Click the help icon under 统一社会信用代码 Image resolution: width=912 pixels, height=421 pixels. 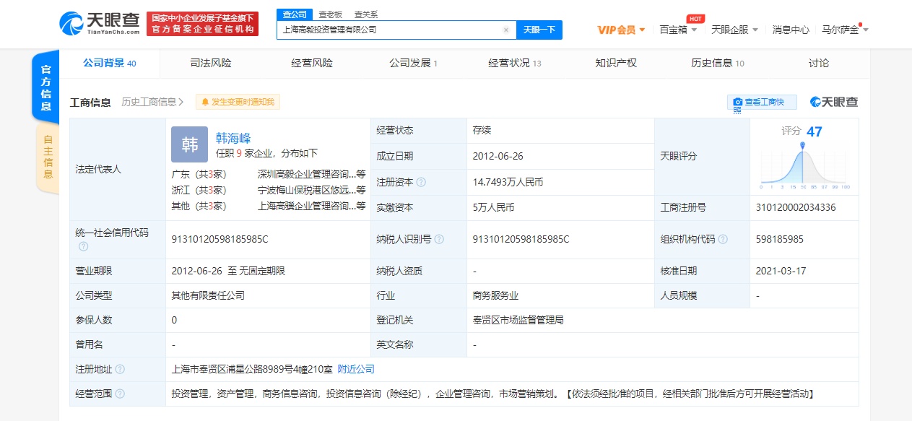[x=84, y=247]
